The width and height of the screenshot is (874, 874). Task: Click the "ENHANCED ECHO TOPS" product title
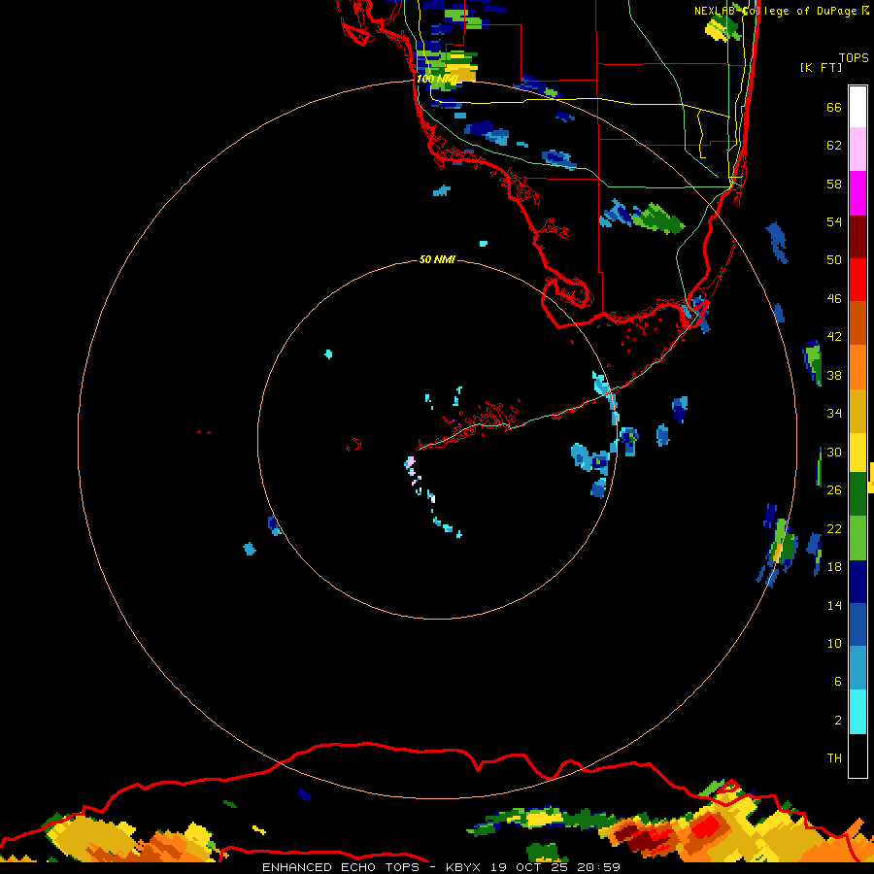(340, 867)
